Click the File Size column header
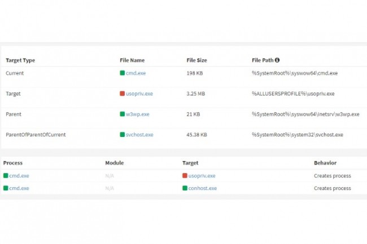Screen dimensions: 367x244 point(198,60)
